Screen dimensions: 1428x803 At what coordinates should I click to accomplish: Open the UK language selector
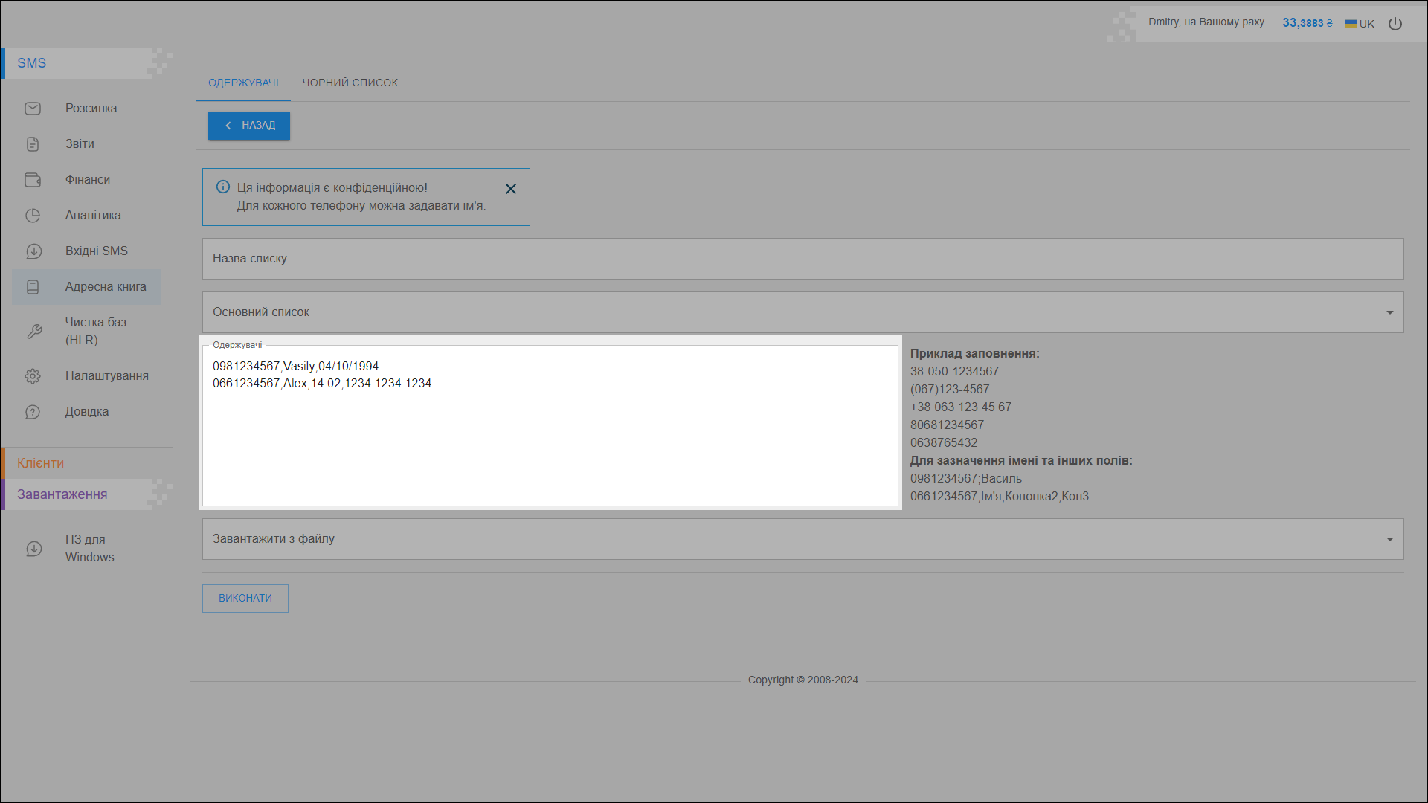pyautogui.click(x=1360, y=24)
